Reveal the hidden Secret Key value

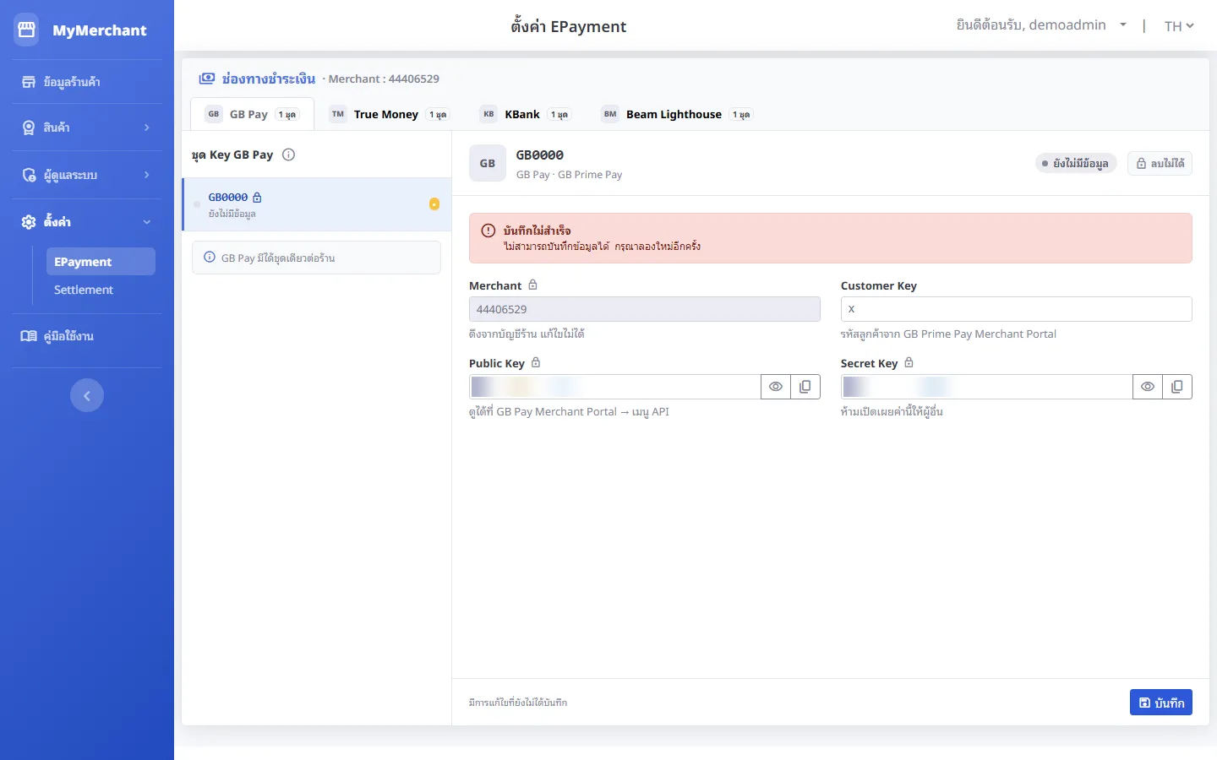[1148, 387]
